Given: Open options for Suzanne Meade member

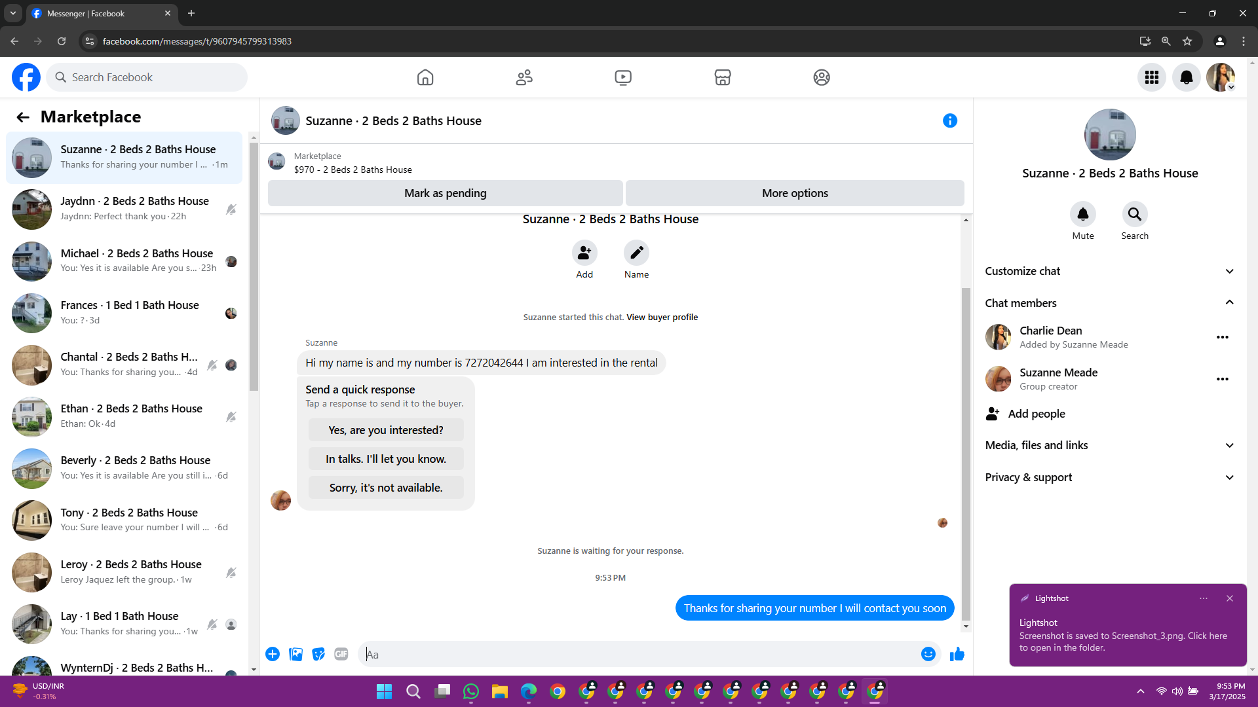Looking at the screenshot, I should point(1223,379).
